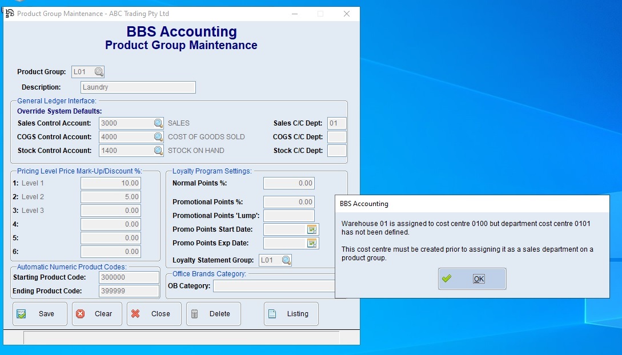The image size is (622, 355).
Task: Open the COGS Control Account lookup icon
Action: (158, 137)
